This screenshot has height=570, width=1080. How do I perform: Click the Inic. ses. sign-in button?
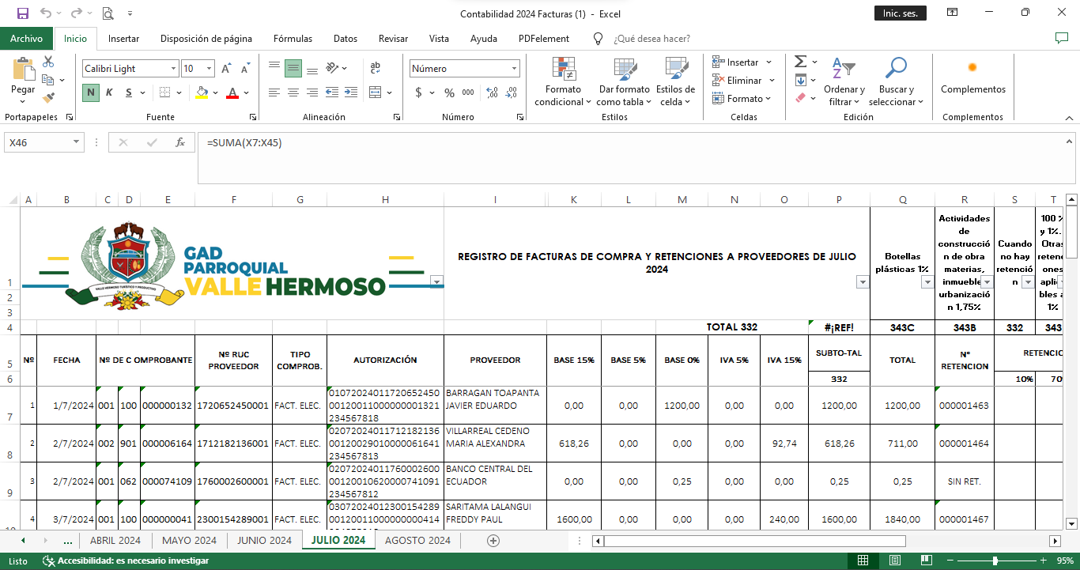tap(900, 13)
